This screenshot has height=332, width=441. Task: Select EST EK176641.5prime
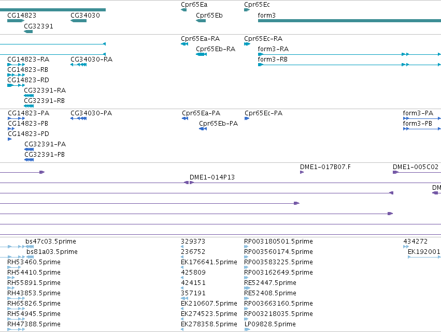(209, 262)
